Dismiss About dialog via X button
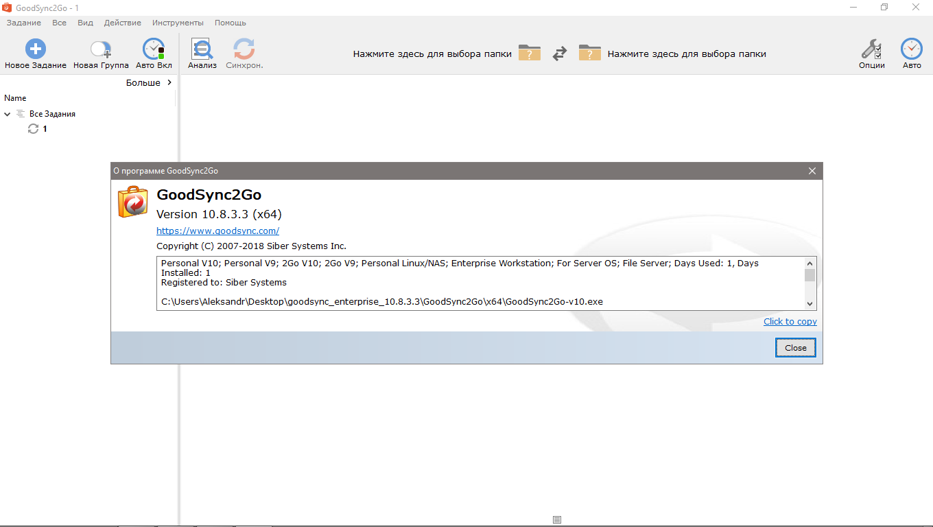This screenshot has height=527, width=933. pyautogui.click(x=812, y=171)
